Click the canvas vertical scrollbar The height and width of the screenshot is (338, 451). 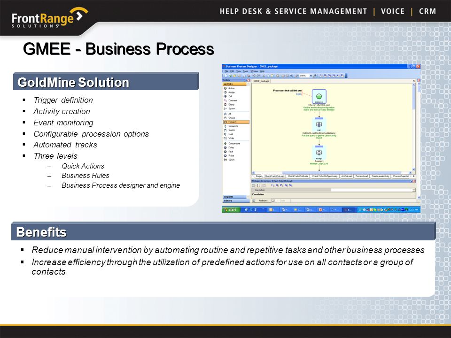tap(414, 127)
